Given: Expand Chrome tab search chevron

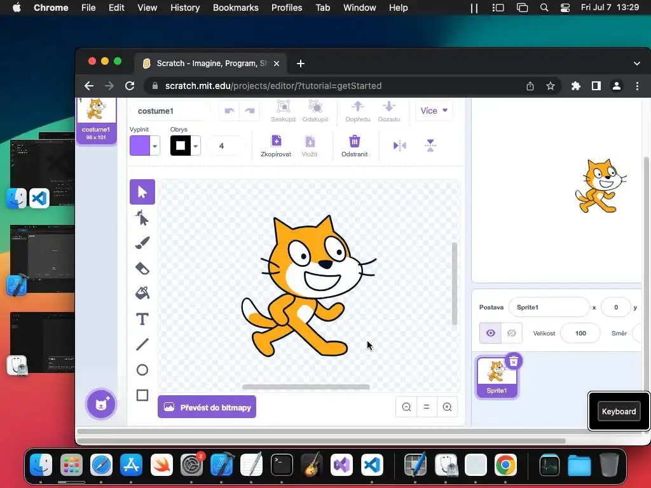Looking at the screenshot, I should click(x=637, y=64).
